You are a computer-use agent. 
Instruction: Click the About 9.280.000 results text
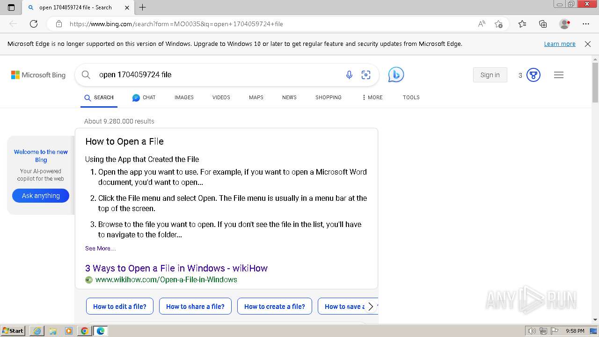[119, 121]
